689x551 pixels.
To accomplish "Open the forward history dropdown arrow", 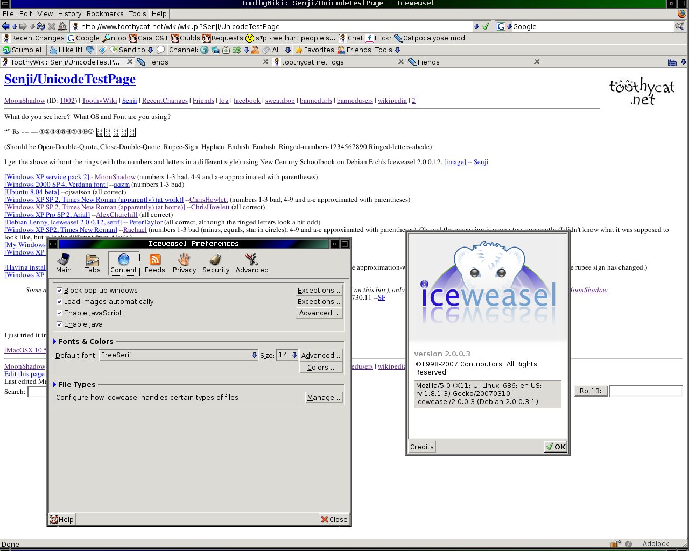I will [32, 26].
